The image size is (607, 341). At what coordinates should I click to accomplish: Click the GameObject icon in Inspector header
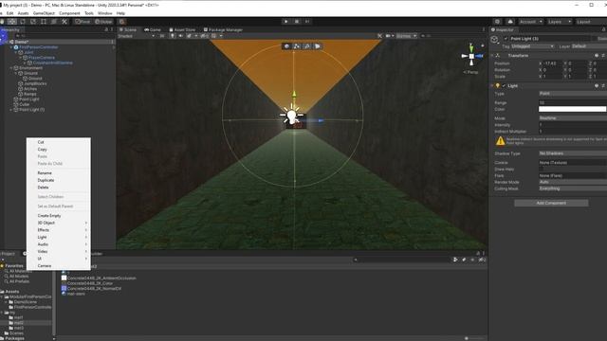[x=494, y=40]
